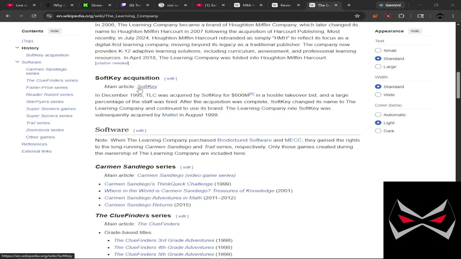Go to External links in Contents
This screenshot has height=259, width=461.
(x=36, y=151)
